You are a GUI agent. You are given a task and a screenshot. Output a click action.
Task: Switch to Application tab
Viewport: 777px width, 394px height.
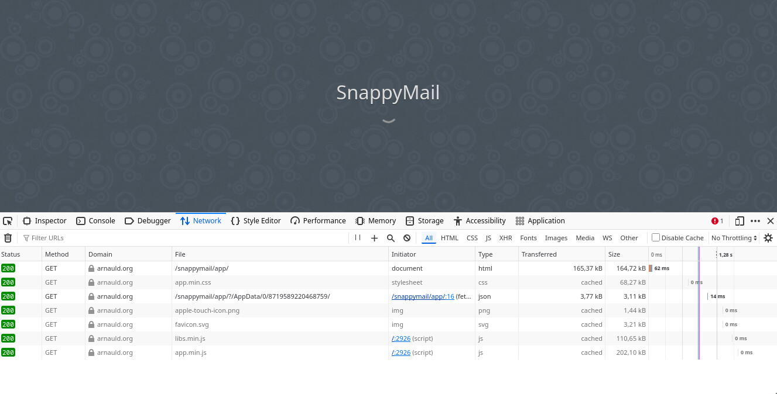pos(540,221)
